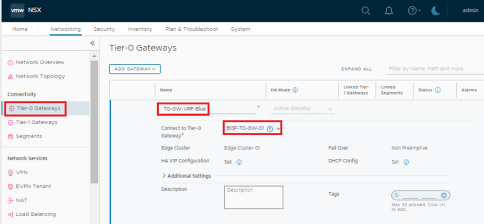Click the search magnifier icon in header
Screen dimensions: 484x224
[366, 11]
